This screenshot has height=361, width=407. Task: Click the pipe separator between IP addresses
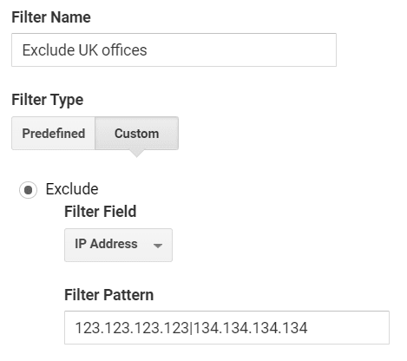(191, 328)
